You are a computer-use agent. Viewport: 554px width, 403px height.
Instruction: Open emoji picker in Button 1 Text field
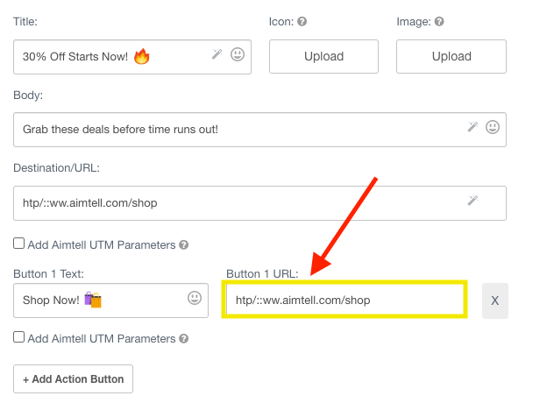(195, 299)
